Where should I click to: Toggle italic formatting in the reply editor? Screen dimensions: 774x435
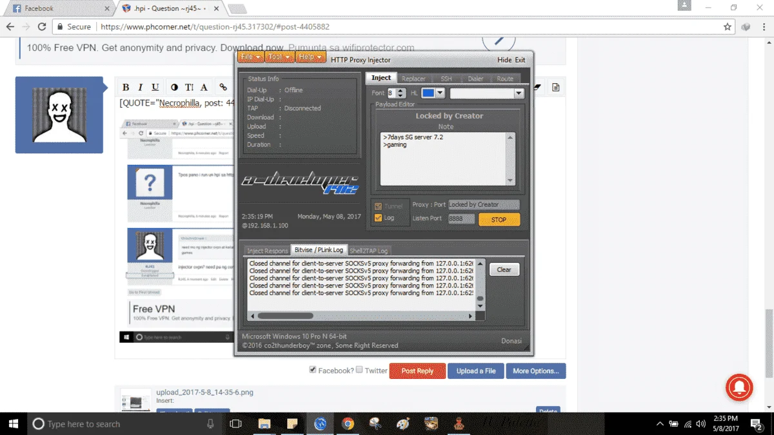click(x=141, y=87)
